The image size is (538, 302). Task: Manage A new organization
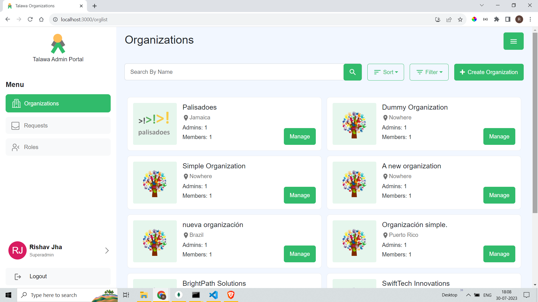pos(499,195)
